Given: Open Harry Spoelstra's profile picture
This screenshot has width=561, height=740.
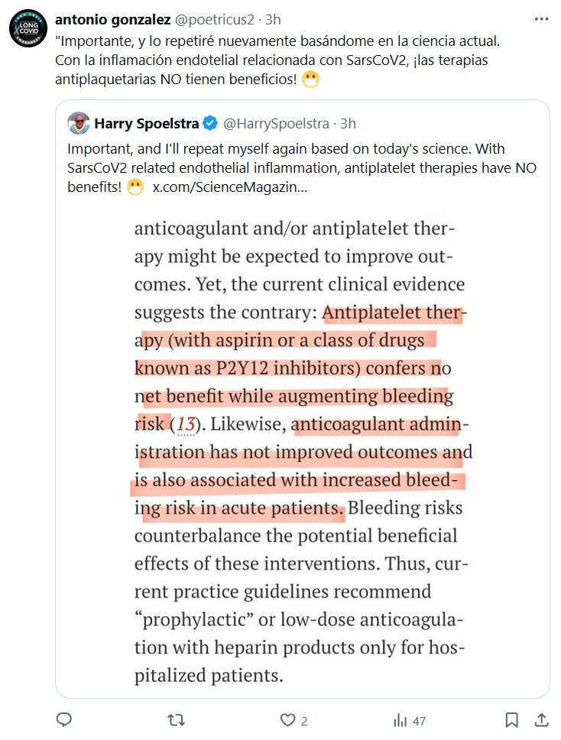Looking at the screenshot, I should 78,123.
